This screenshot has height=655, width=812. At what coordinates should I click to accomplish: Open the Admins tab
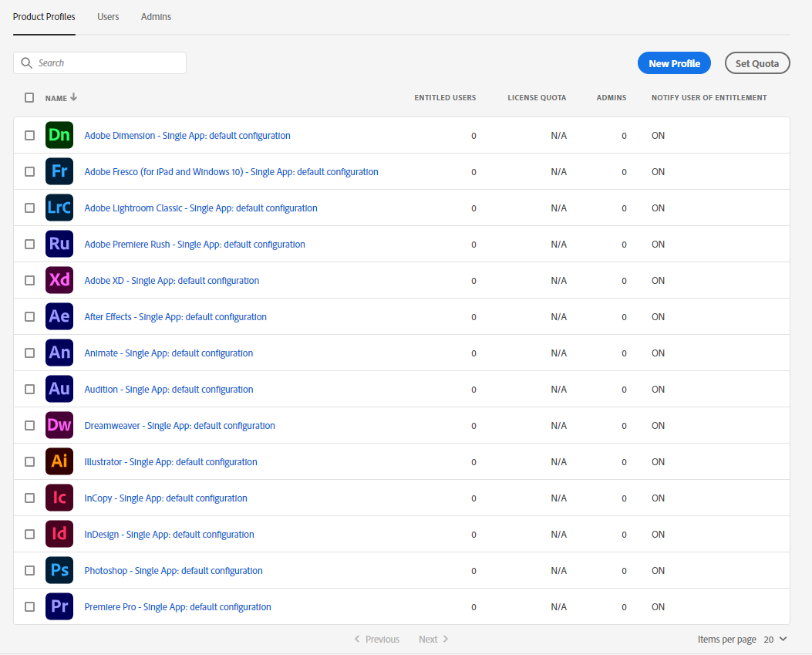click(x=156, y=17)
